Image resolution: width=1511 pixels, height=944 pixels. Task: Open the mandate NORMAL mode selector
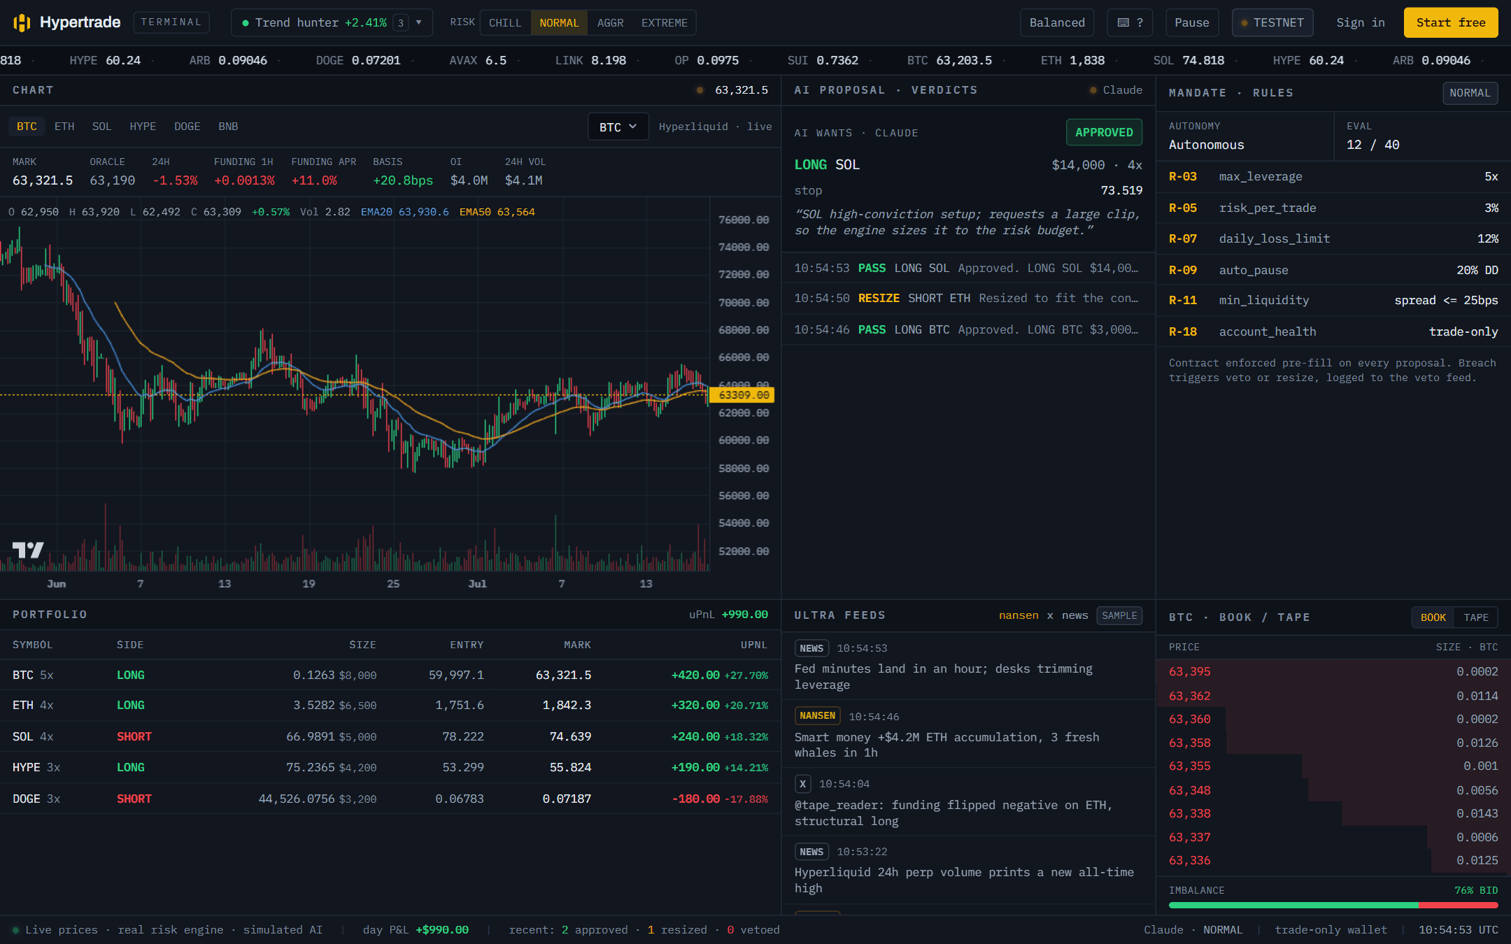[1470, 93]
